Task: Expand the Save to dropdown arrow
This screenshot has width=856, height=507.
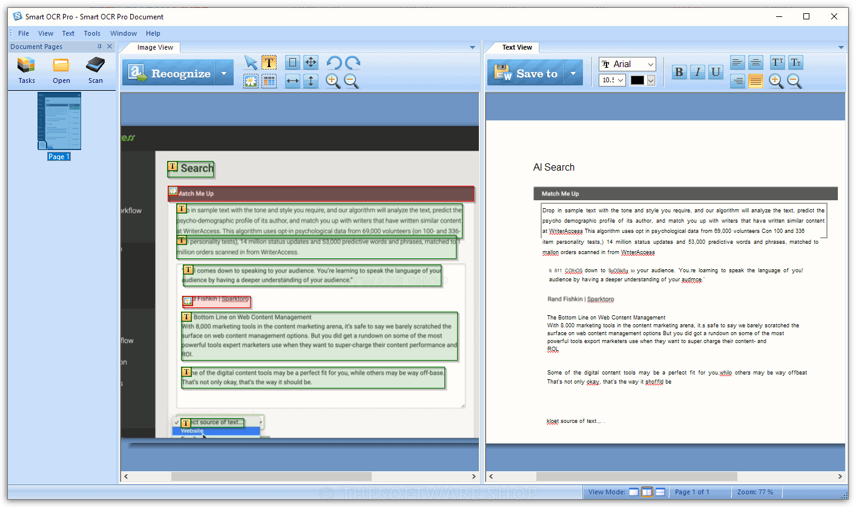Action: tap(573, 73)
